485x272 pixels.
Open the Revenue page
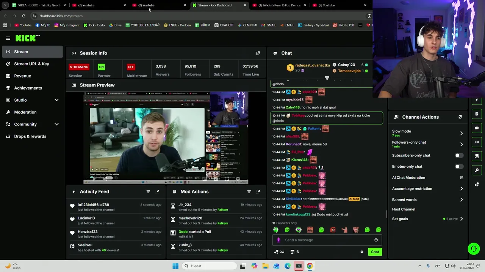click(x=32, y=76)
